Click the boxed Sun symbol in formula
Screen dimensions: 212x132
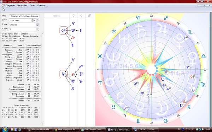[63, 30]
